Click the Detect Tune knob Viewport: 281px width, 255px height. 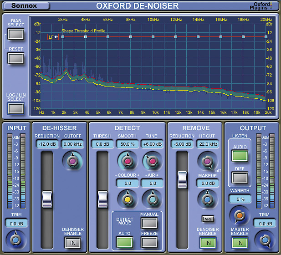153,161
